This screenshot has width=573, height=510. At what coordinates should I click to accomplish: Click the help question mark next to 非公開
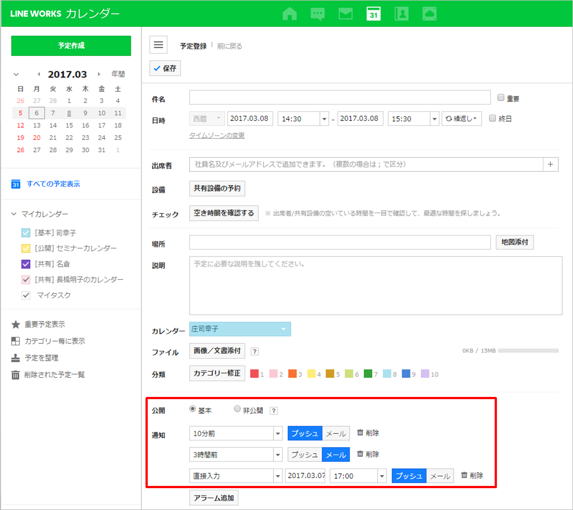point(274,411)
